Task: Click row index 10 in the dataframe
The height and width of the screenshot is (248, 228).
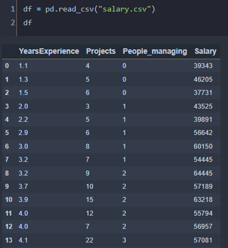Action: (x=9, y=200)
